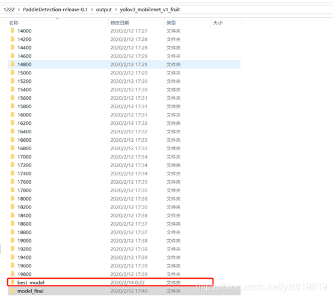Select the folder icon for 17200
333x298 pixels.
click(13, 165)
